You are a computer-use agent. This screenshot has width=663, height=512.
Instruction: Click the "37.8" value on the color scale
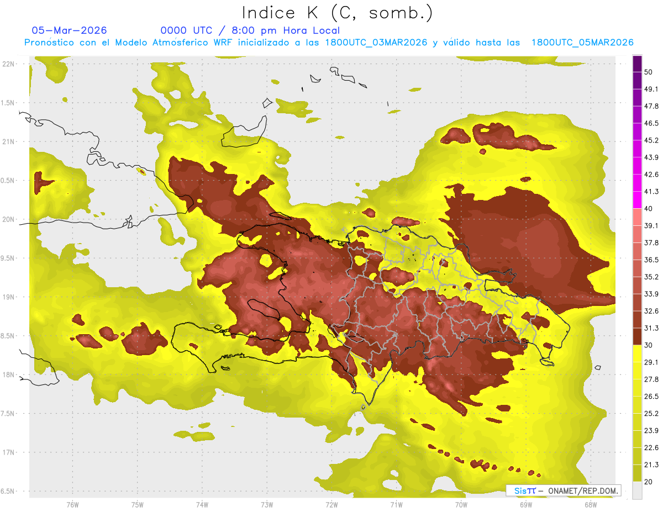tap(651, 242)
